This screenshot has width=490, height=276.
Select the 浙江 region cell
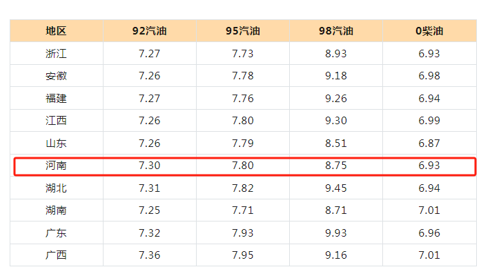click(x=57, y=53)
